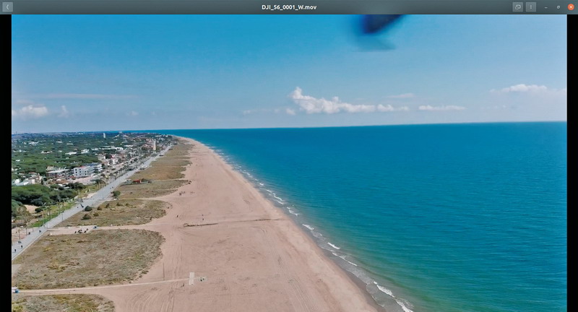Open the three-dot menu in title bar
Viewport: 578px width, 312px height.
point(531,7)
